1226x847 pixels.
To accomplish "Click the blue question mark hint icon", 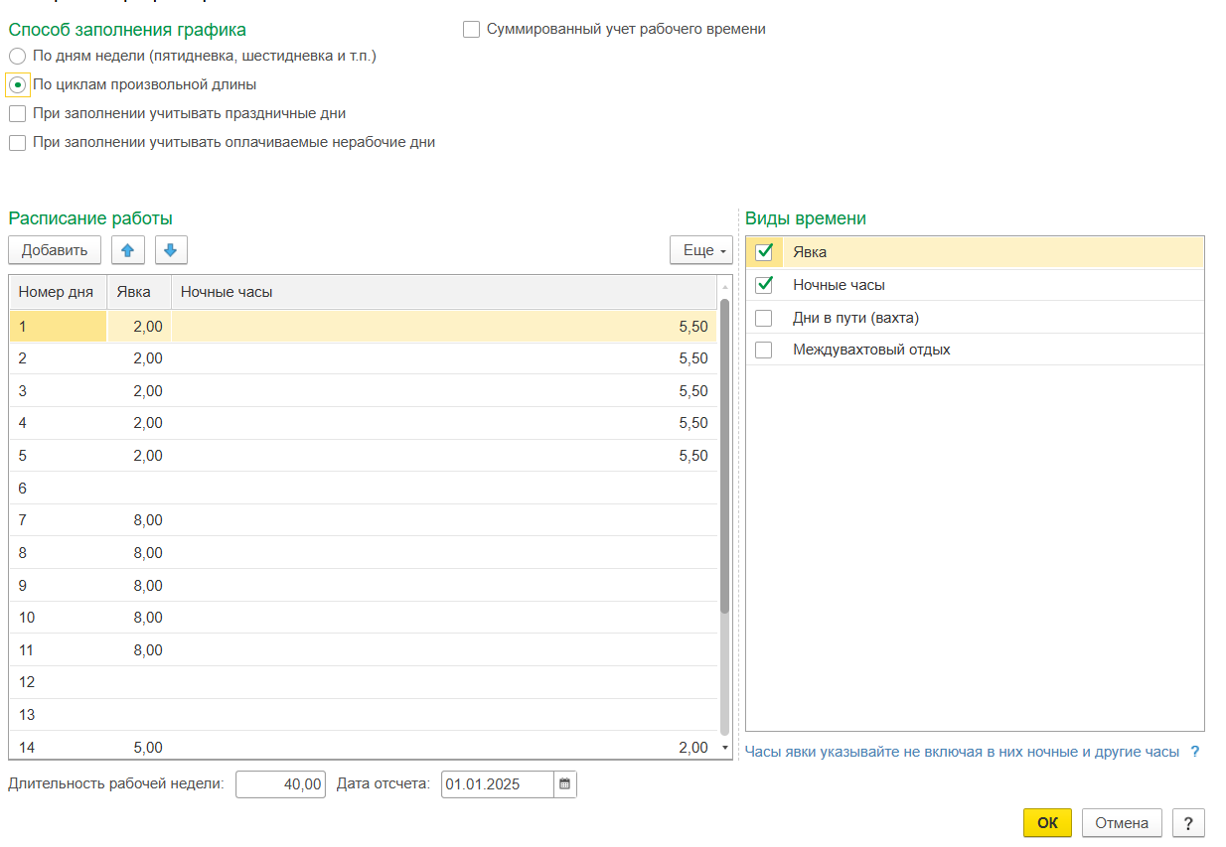I will point(1195,753).
